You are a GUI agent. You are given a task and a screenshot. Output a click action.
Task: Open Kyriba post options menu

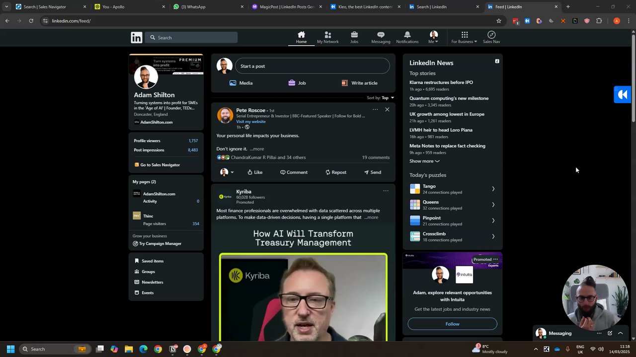click(386, 191)
